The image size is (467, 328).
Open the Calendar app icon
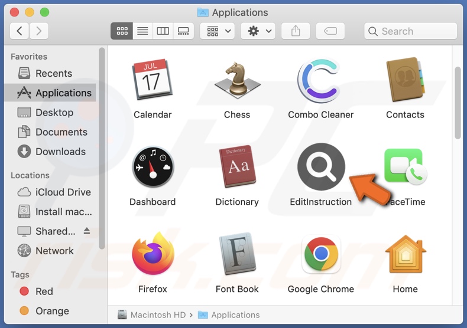pos(152,79)
